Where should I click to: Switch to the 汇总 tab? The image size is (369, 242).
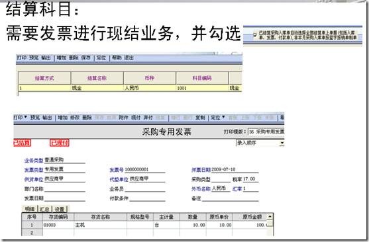click(44, 209)
